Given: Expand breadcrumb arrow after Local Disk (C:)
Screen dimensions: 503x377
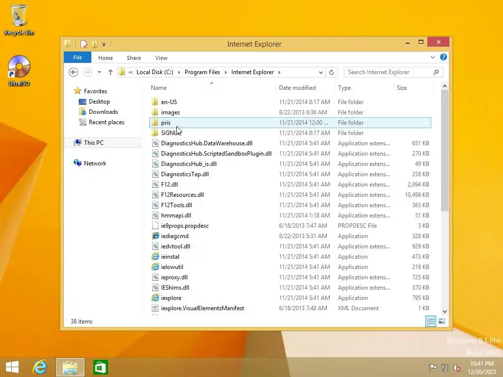Looking at the screenshot, I should [x=179, y=72].
